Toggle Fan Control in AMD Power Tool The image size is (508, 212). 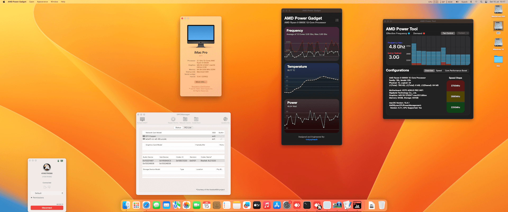tap(448, 33)
